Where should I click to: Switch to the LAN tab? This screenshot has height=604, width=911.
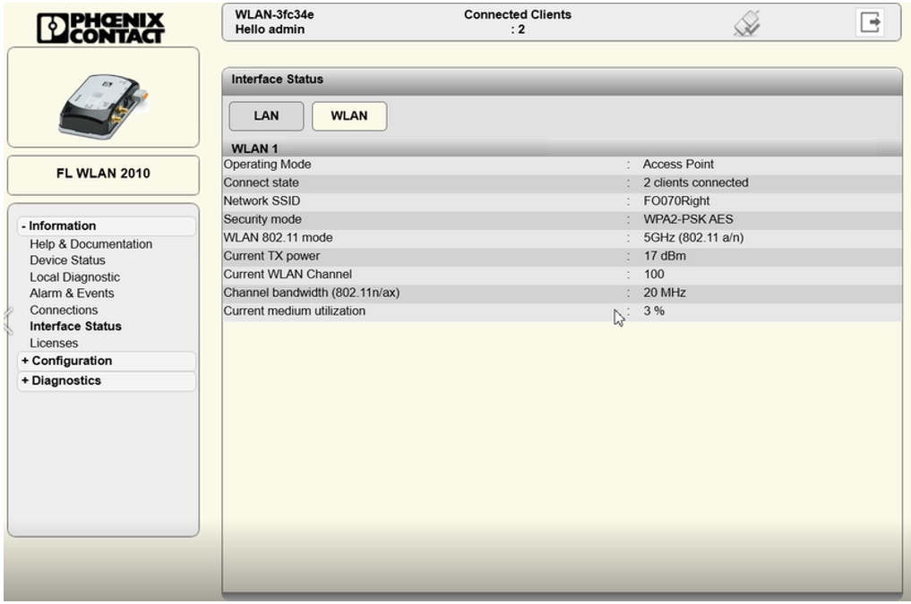tap(266, 116)
